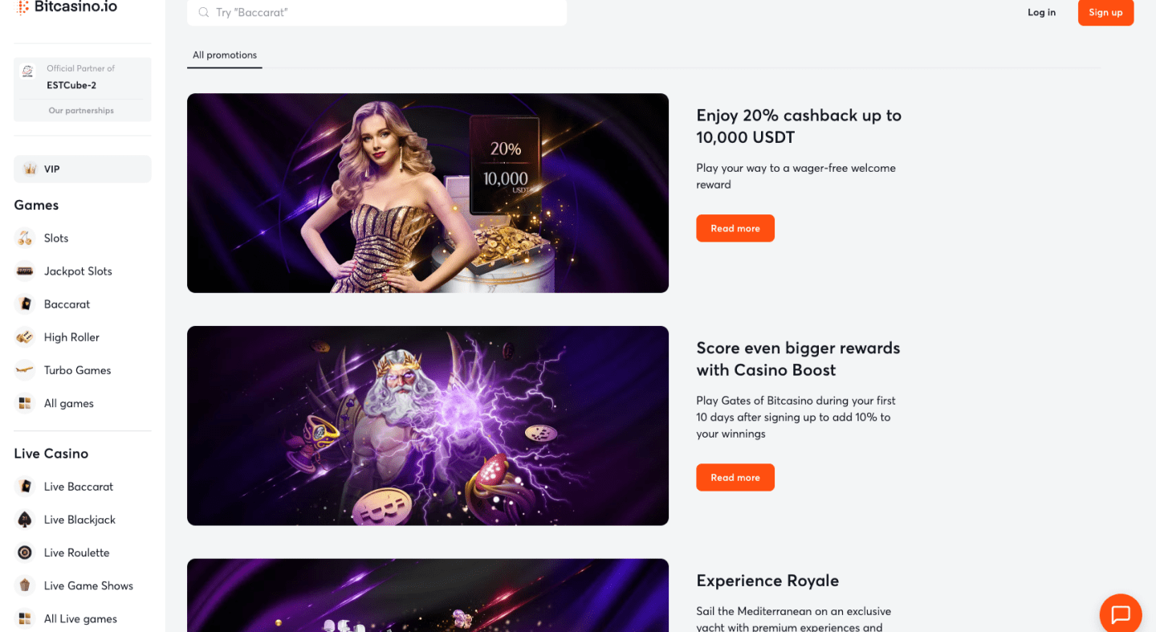Image resolution: width=1156 pixels, height=632 pixels.
Task: Open Turbo Games plane icon
Action: click(25, 370)
